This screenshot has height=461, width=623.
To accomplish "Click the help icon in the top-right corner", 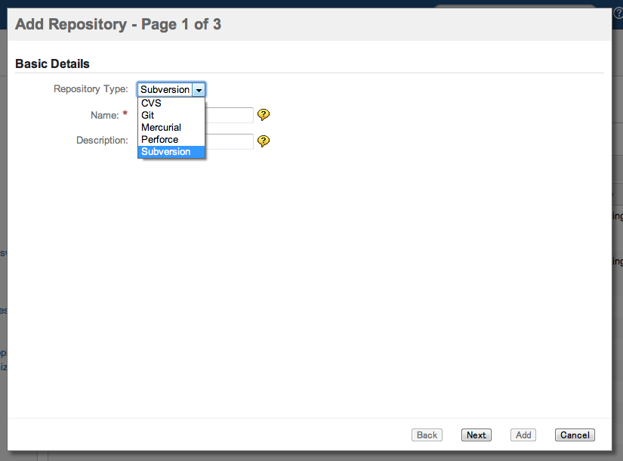I will click(618, 13).
